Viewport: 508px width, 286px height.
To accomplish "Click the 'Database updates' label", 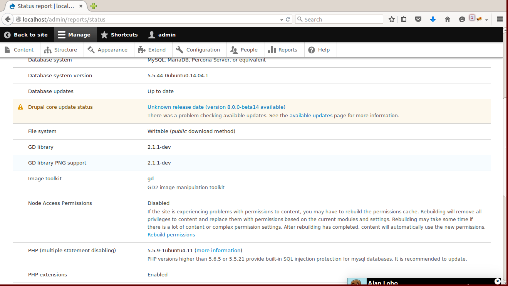I will pos(51,91).
